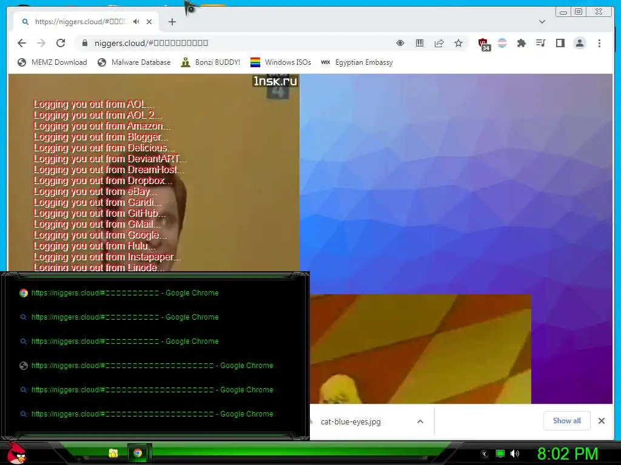This screenshot has height=465, width=621.
Task: Click the columns icon in address bar
Action: click(x=420, y=43)
